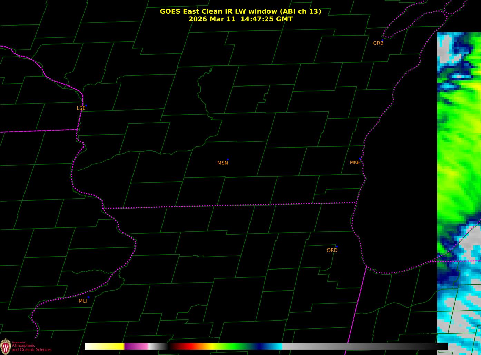Click the GOES East Clean IR title text
The image size is (481, 355).
pyautogui.click(x=240, y=11)
